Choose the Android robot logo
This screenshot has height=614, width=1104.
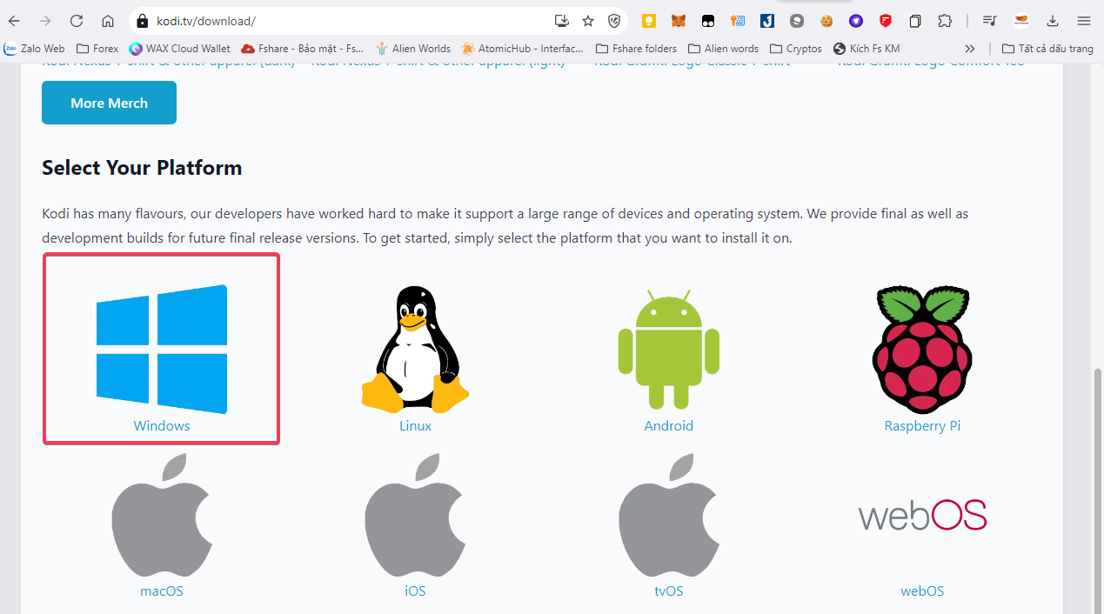(669, 349)
